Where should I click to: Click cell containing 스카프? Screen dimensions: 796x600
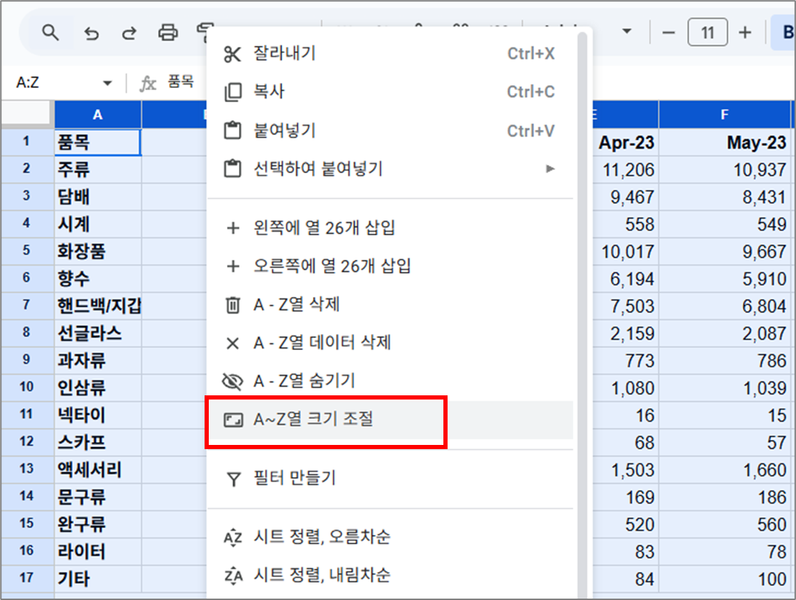click(x=98, y=442)
